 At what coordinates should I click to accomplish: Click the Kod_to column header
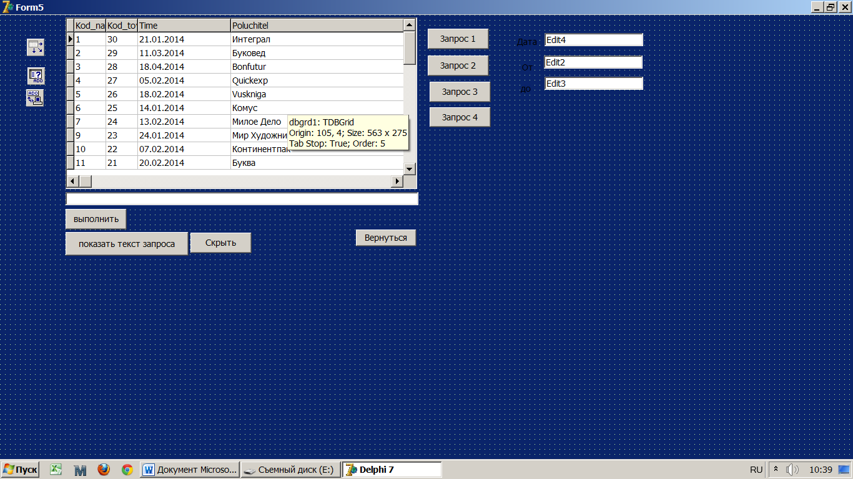[122, 26]
